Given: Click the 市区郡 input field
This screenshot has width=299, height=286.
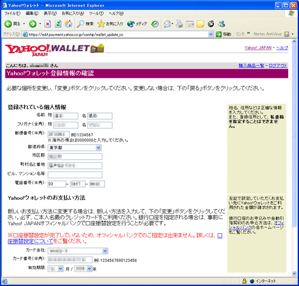Looking at the screenshot, I should [x=75, y=156].
